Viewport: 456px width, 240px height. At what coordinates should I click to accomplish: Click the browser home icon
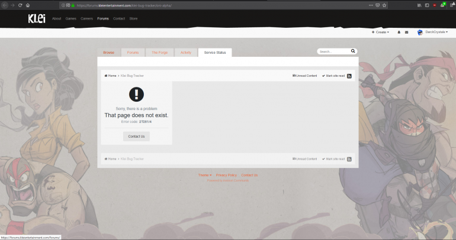click(x=28, y=5)
